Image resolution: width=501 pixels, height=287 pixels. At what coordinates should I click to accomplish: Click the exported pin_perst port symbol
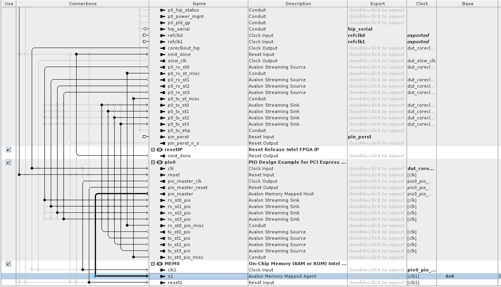pyautogui.click(x=145, y=137)
